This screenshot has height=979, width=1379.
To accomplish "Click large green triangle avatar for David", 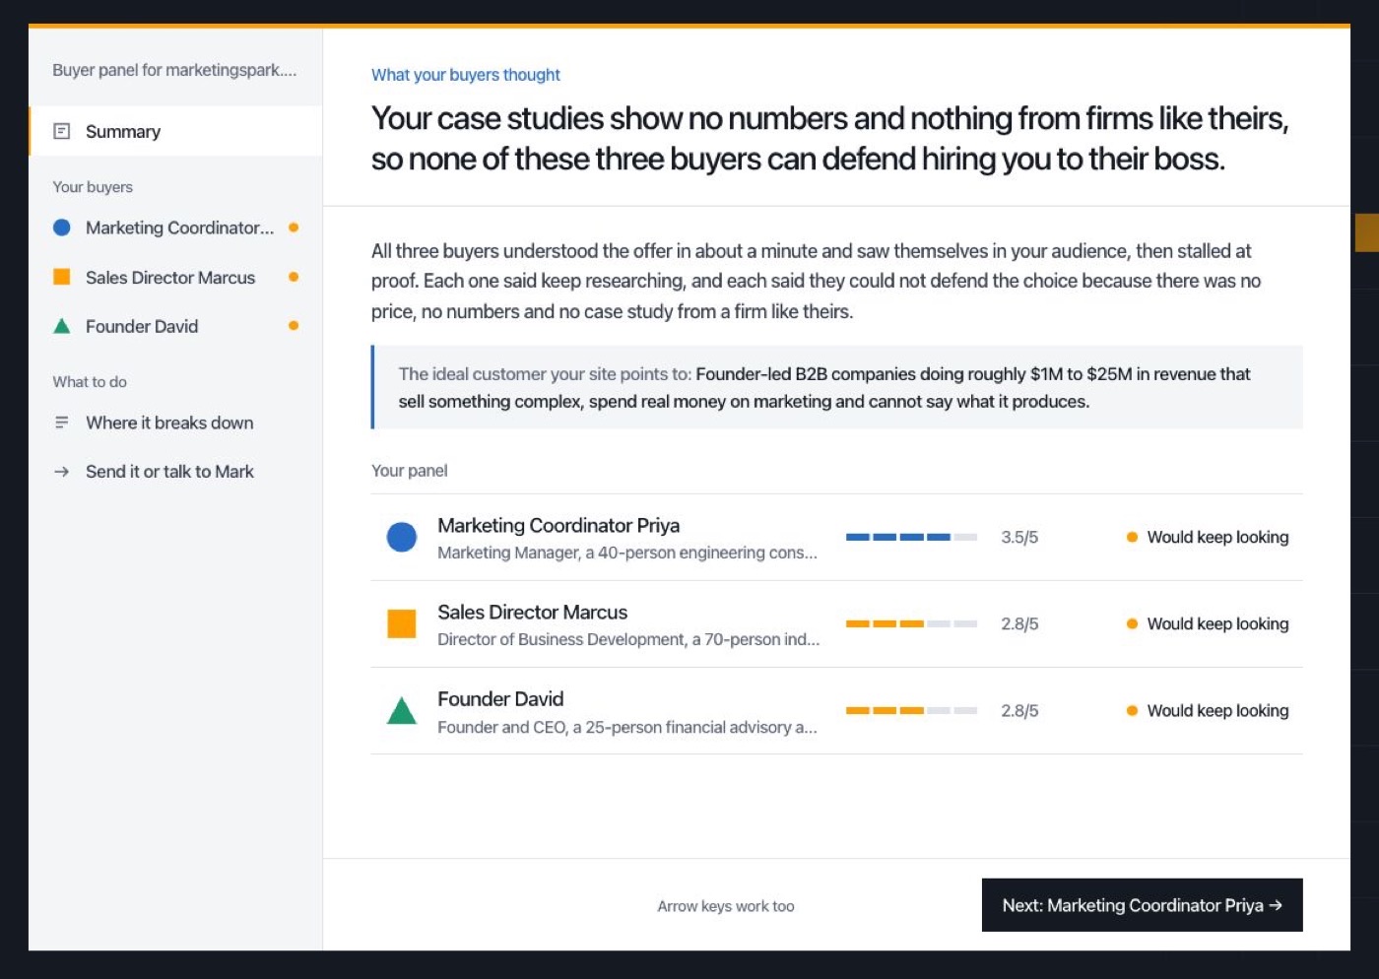I will click(402, 710).
